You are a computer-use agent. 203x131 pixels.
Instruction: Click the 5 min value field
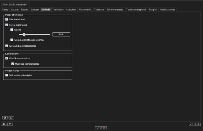point(61,35)
